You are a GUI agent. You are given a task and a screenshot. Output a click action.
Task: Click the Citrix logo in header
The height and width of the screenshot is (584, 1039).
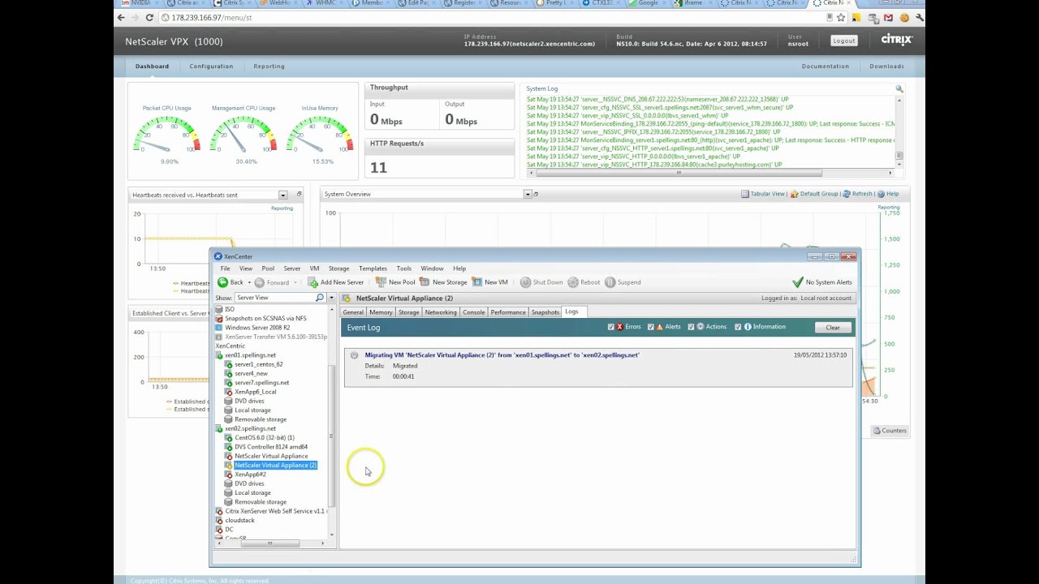click(x=897, y=40)
